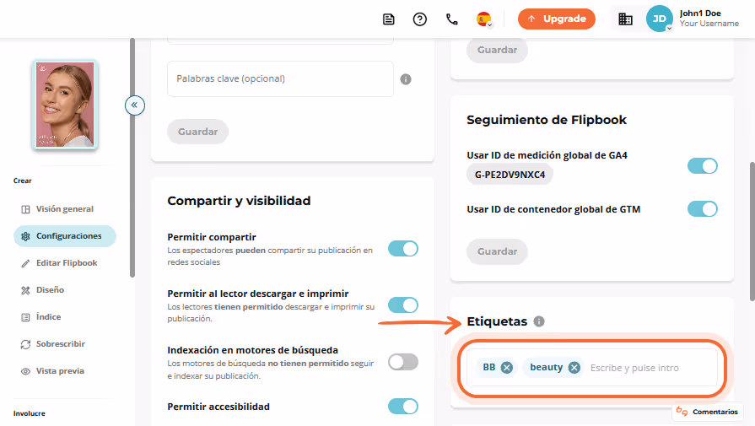Click the orange Upgrade button
Viewport: 755px width, 426px height.
[557, 19]
